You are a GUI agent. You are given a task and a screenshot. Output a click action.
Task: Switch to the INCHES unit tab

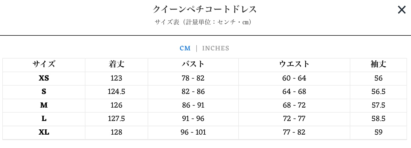[x=215, y=48]
